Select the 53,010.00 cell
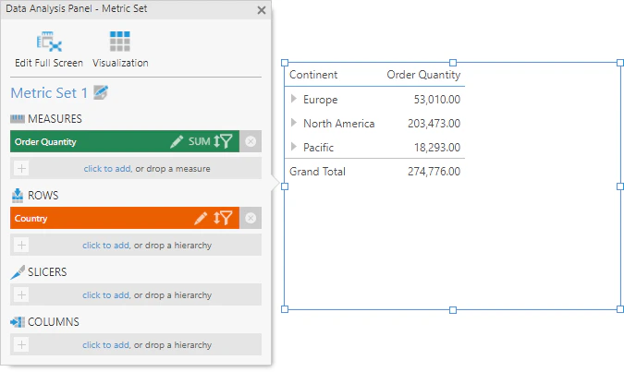 [437, 100]
